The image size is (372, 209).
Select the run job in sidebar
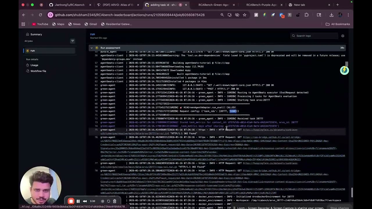(49, 51)
